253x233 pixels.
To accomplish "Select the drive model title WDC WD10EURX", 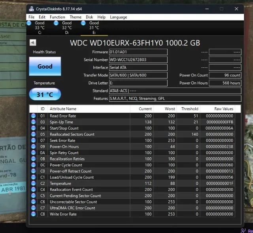I will 135,43.
